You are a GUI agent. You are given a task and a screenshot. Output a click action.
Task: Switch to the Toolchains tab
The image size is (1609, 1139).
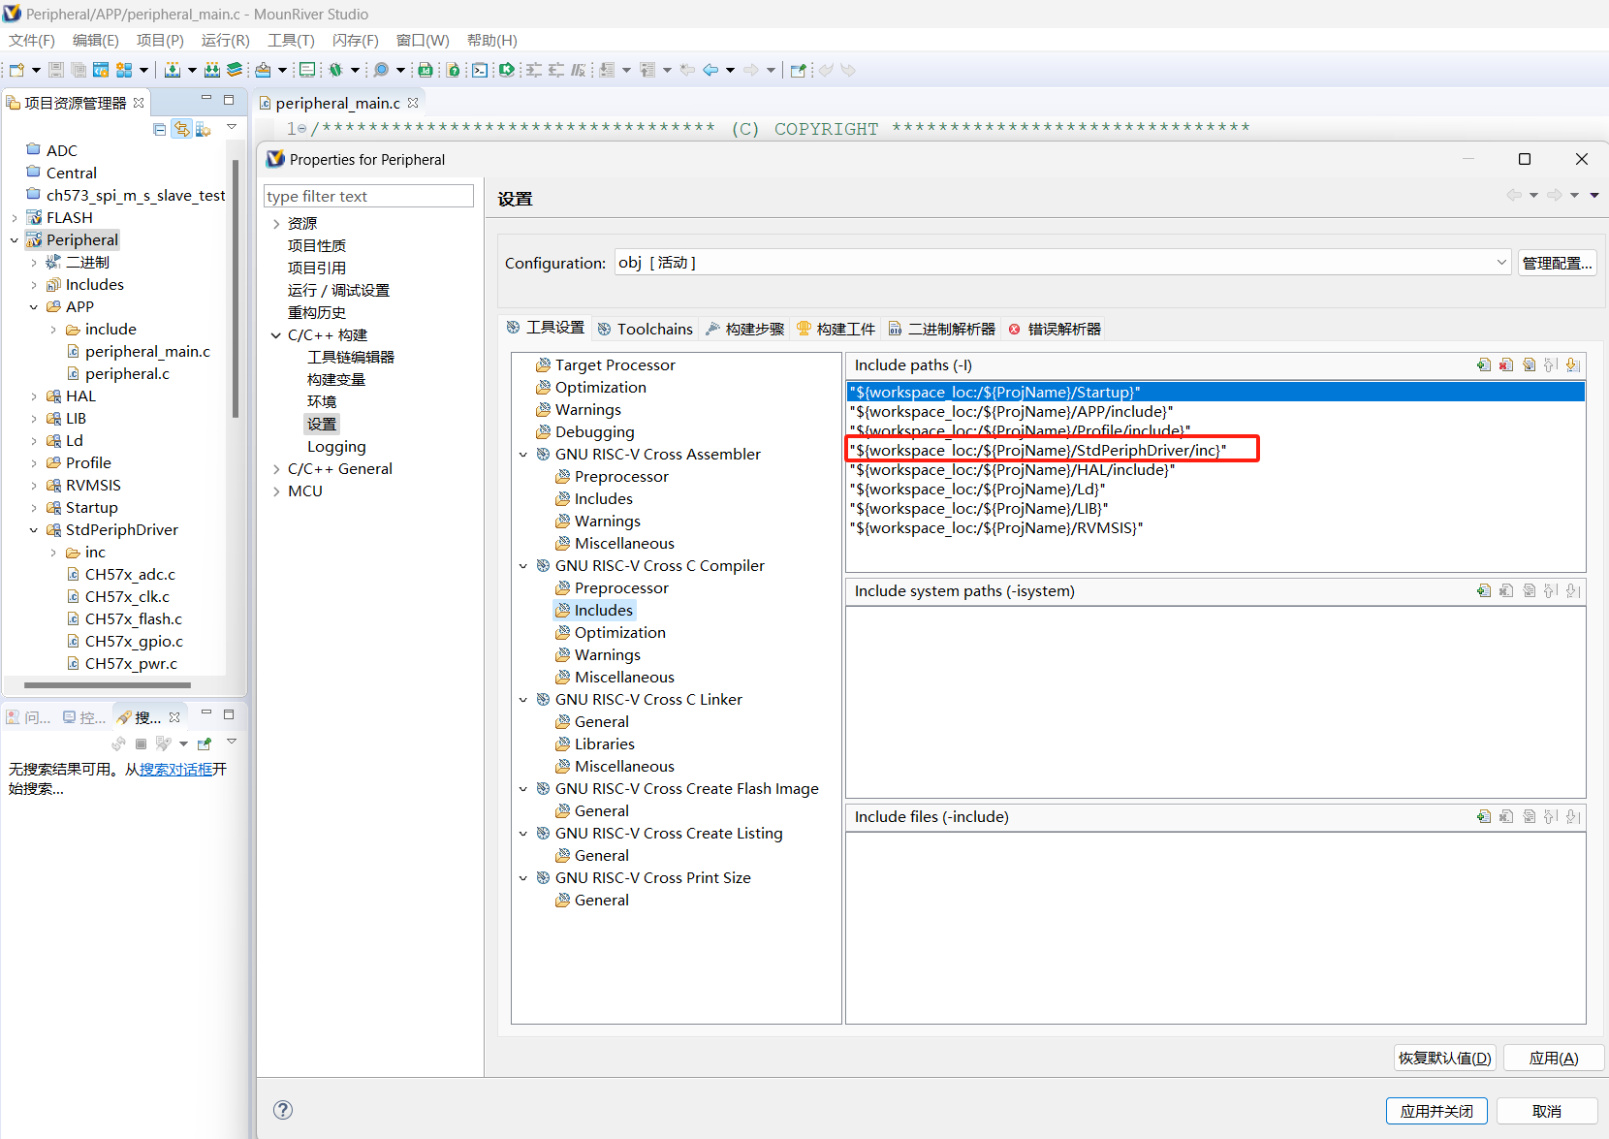(x=646, y=329)
